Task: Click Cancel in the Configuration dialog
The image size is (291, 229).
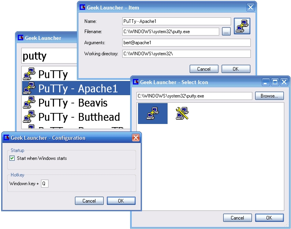Action: tap(89, 201)
